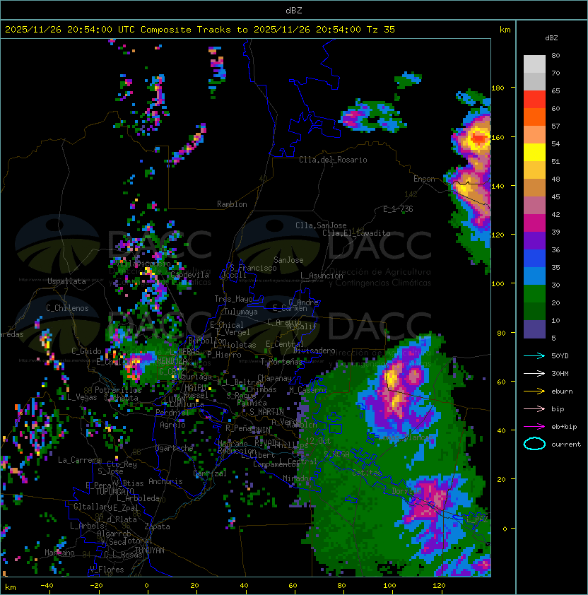This screenshot has width=588, height=595.
Task: Pick the deep orange swatch between 60 and 57
Action: click(534, 117)
